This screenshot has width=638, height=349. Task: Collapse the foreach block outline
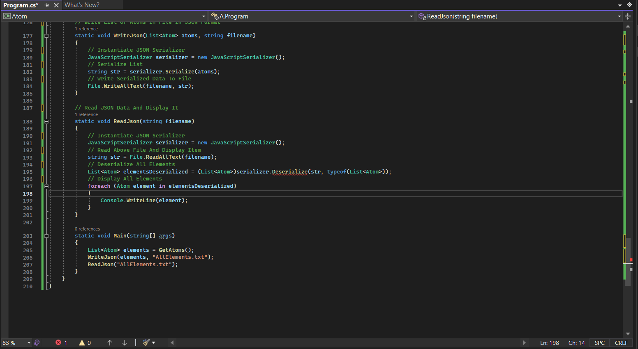click(46, 186)
